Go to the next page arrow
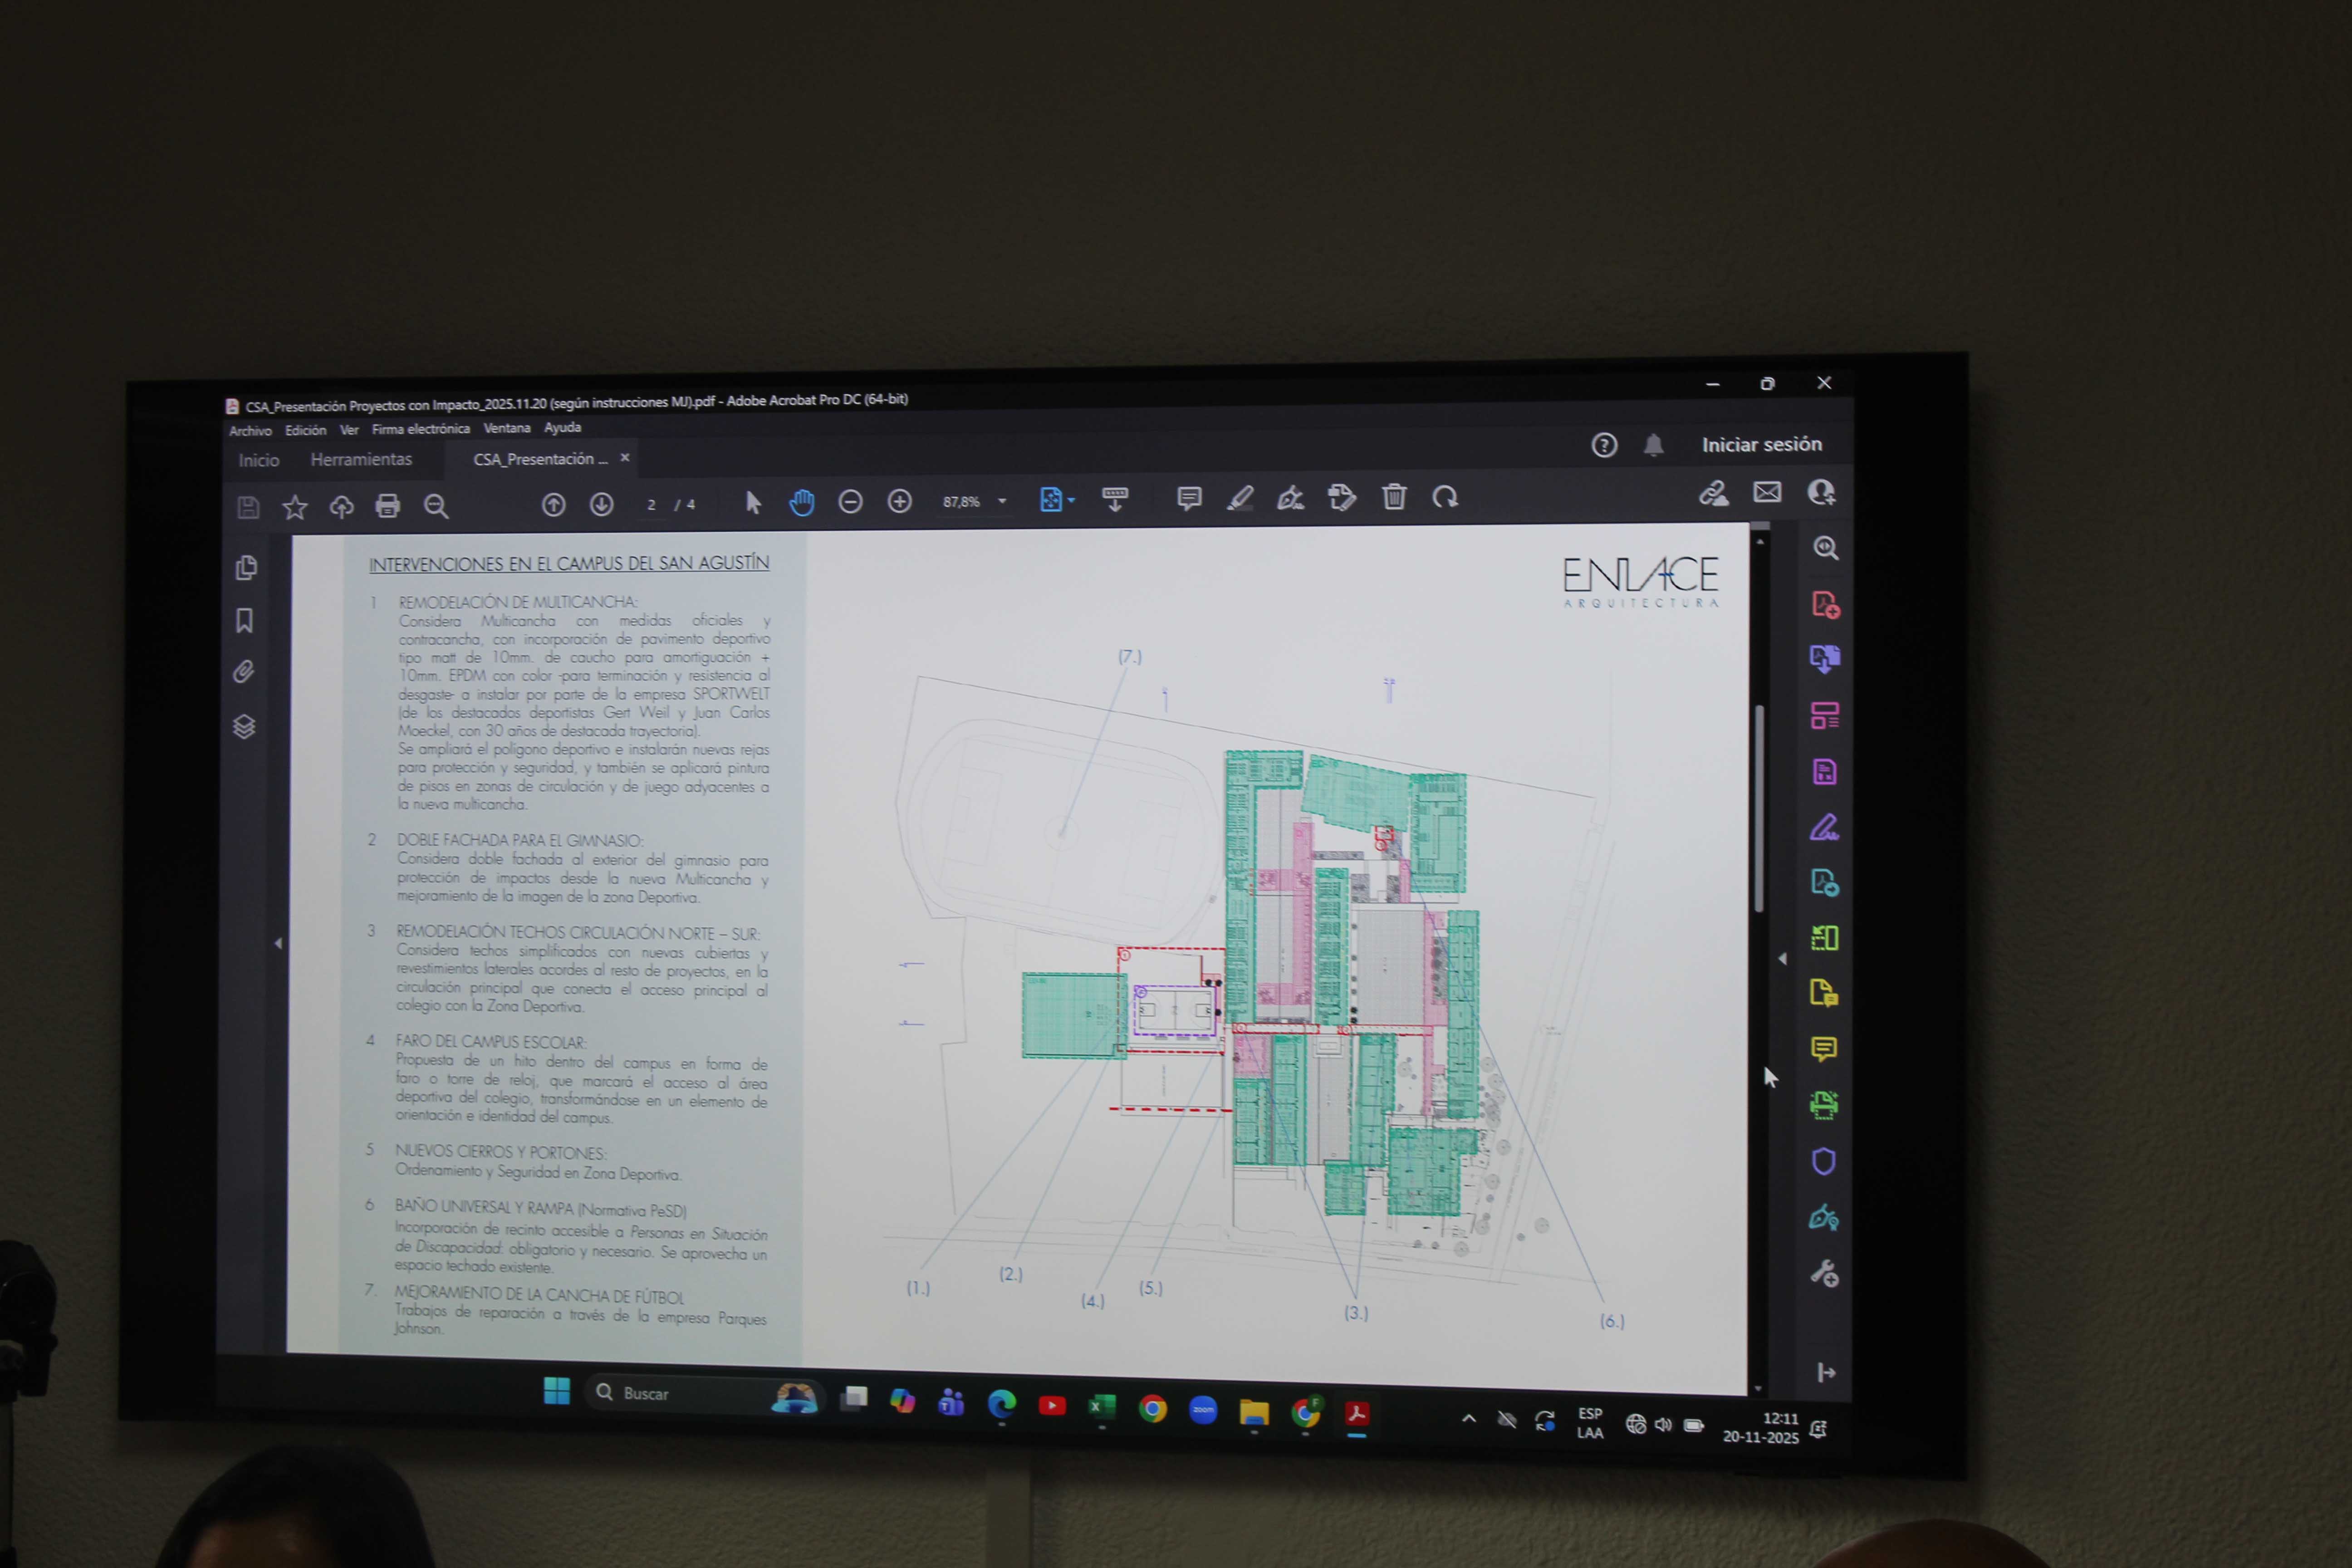The image size is (2352, 1568). [x=601, y=504]
